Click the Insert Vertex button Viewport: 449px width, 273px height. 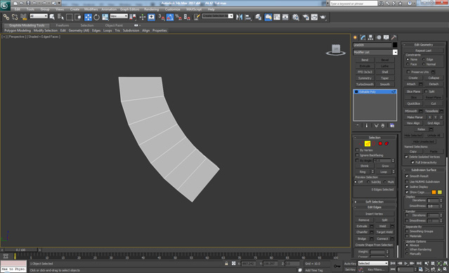374,214
